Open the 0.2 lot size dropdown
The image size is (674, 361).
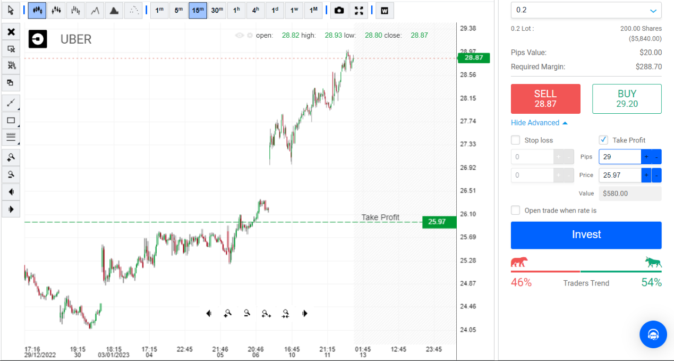point(586,10)
